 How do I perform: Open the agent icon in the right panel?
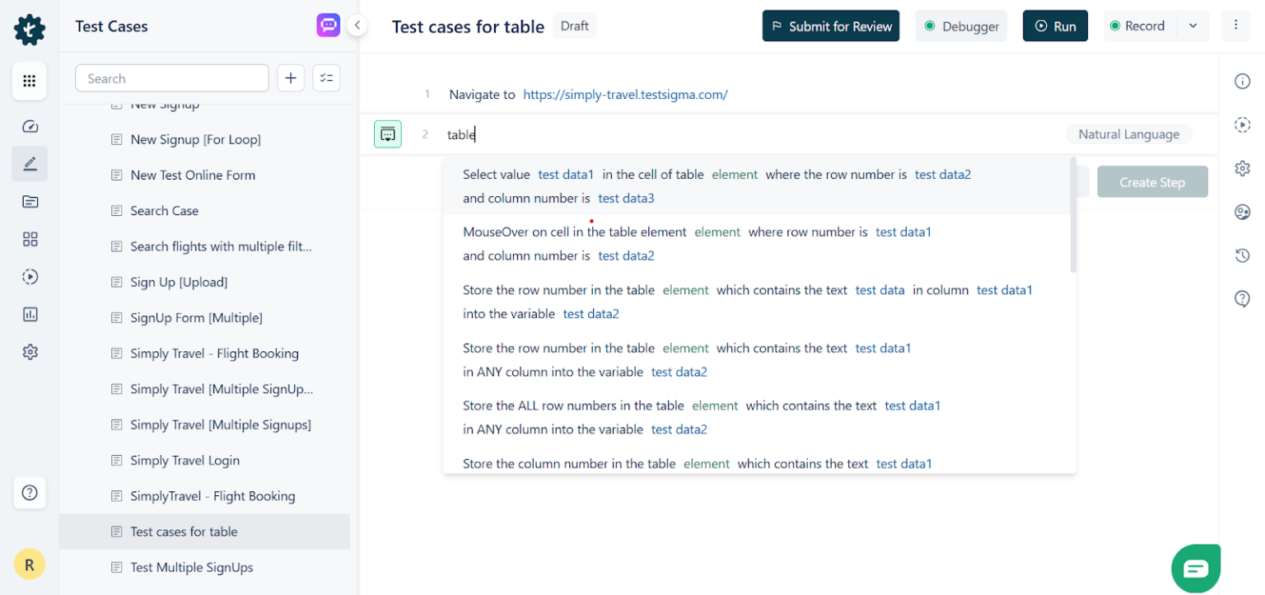click(1242, 212)
